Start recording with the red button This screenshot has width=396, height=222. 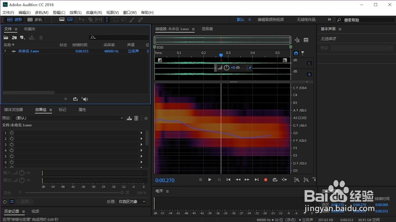(x=265, y=180)
